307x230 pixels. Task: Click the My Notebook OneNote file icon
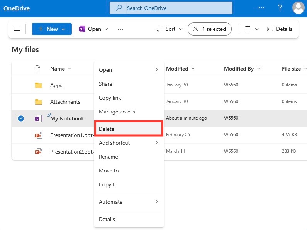click(39, 118)
